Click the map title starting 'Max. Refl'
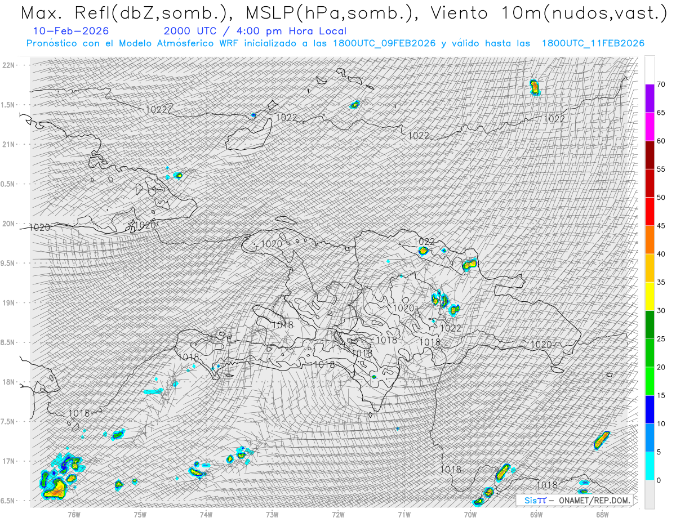 (343, 13)
